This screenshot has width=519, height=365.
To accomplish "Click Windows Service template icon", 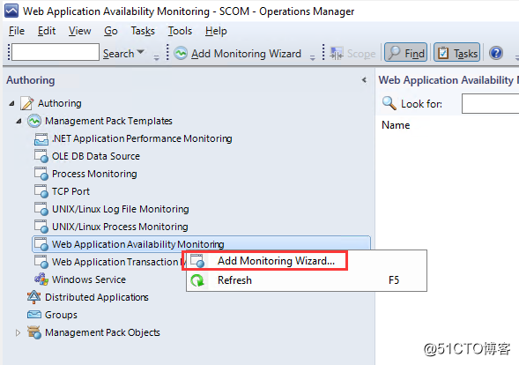I will [41, 279].
